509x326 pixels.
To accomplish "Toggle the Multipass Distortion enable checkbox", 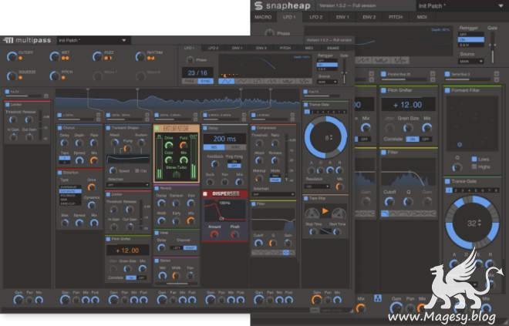I will tap(59, 173).
